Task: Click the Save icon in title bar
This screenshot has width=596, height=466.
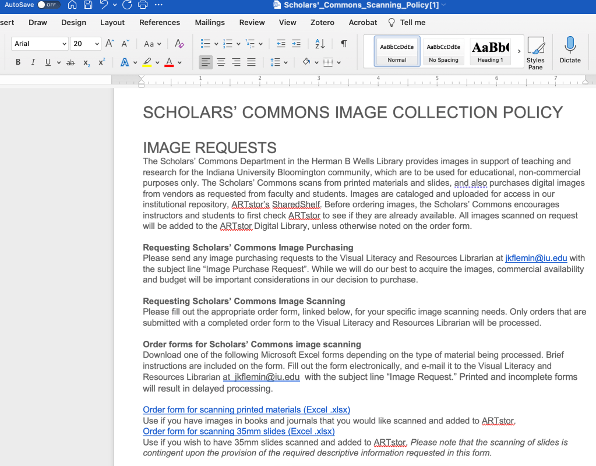Action: pos(87,5)
